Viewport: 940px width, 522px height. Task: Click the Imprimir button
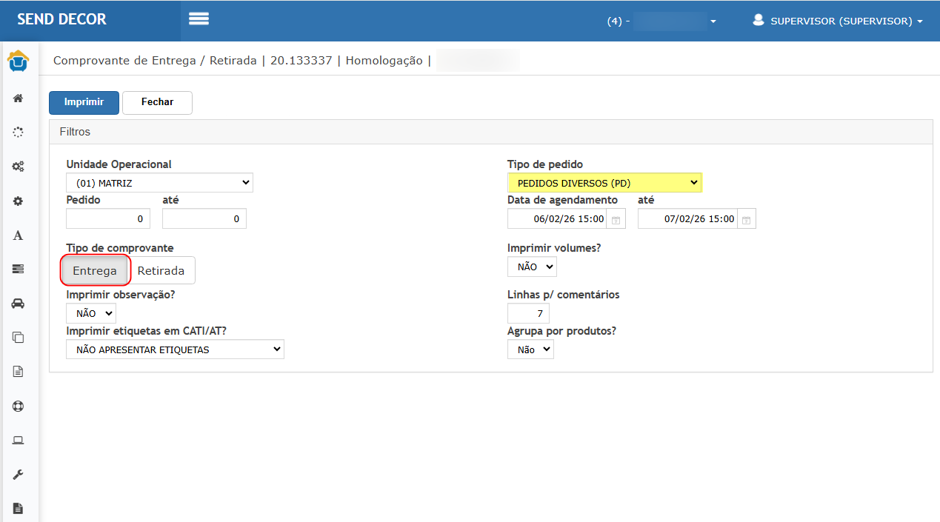click(x=84, y=102)
